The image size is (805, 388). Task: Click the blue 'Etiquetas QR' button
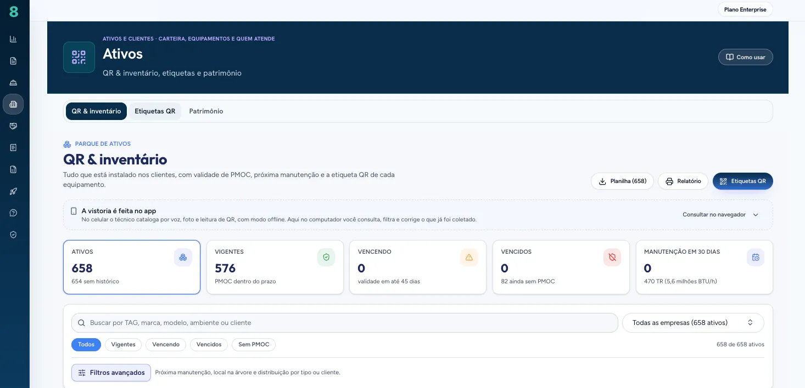coord(743,181)
